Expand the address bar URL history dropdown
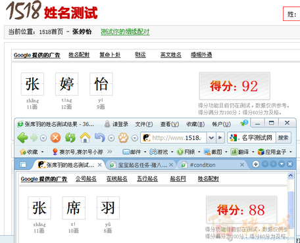 coord(211,138)
